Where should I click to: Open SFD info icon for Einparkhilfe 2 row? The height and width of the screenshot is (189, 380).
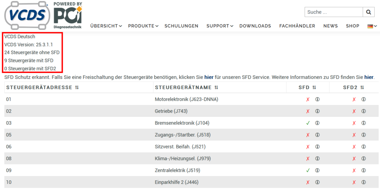(x=317, y=182)
